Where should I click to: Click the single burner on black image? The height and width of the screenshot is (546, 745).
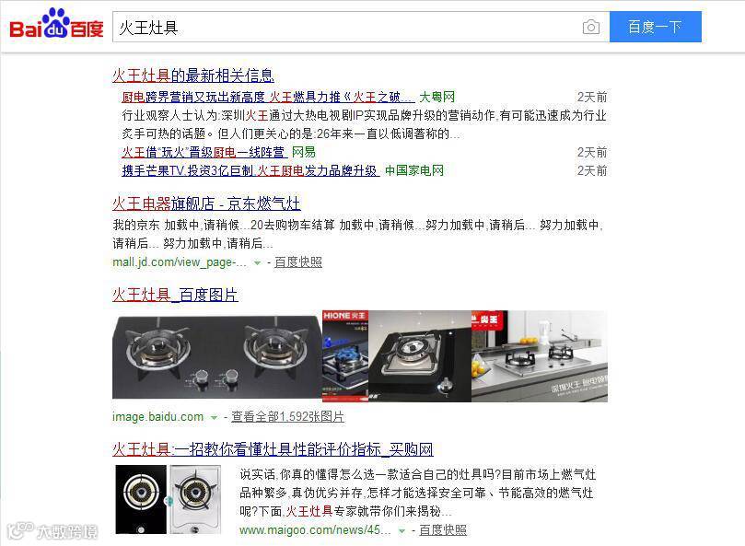pos(420,356)
